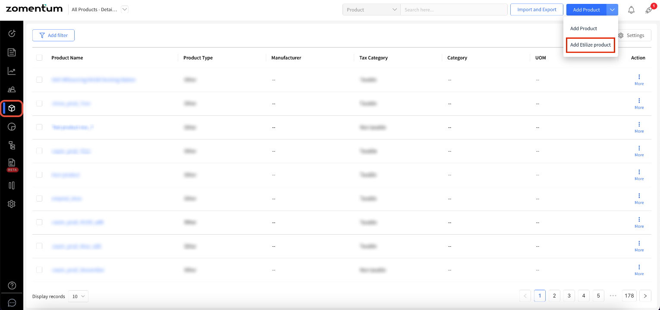This screenshot has height=310, width=660.
Task: Open More actions for the fifth row
Action: pos(639,175)
